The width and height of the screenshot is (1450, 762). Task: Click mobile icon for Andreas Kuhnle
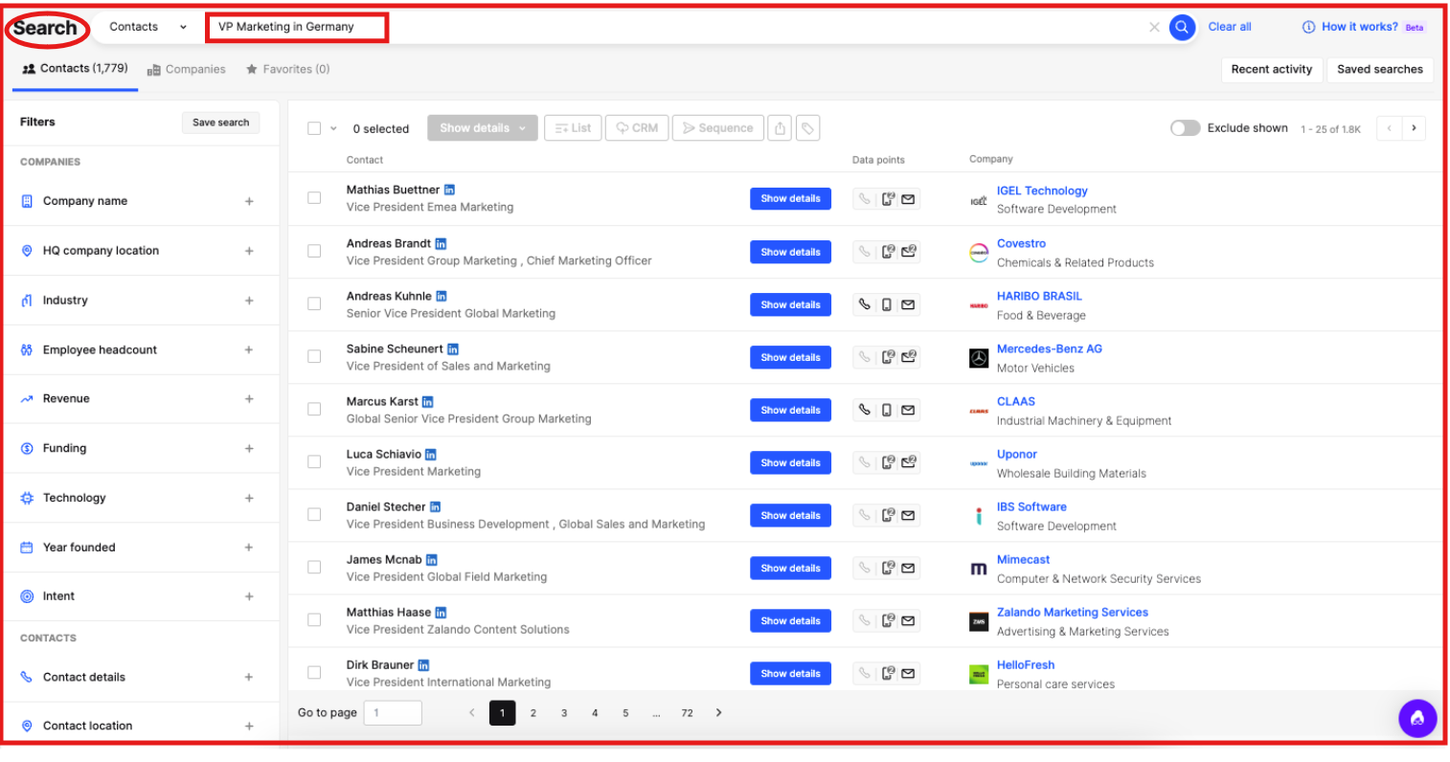click(x=887, y=304)
